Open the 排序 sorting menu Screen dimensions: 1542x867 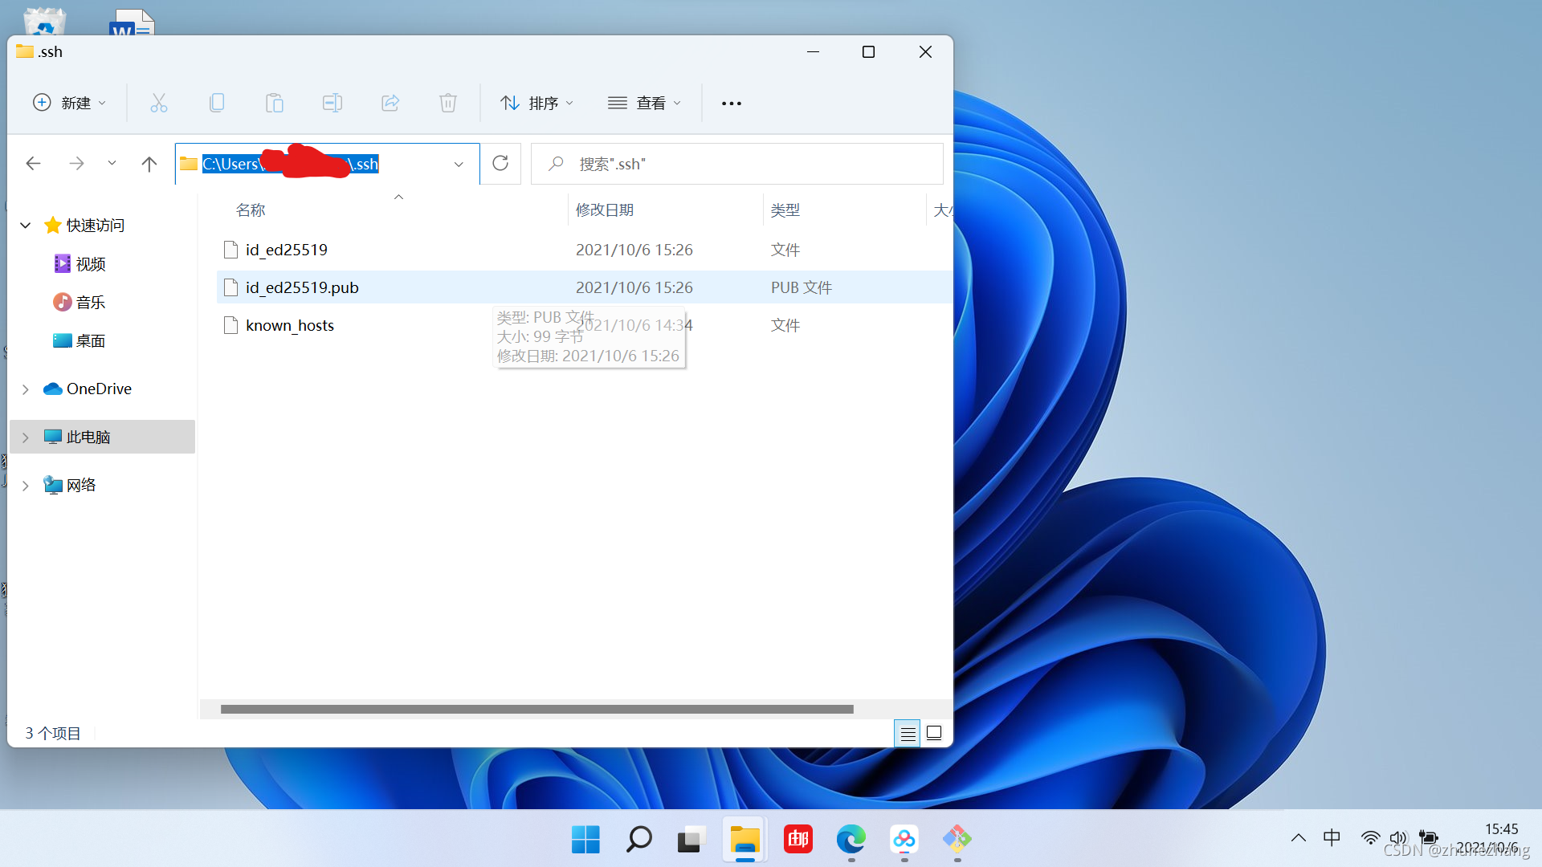536,103
